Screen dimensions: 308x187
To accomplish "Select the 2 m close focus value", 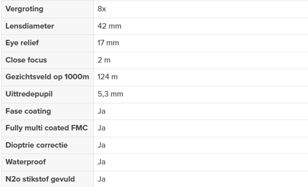I will (x=104, y=60).
